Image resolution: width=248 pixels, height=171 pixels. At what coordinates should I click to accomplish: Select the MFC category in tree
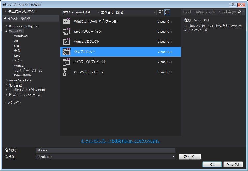tap(17, 56)
